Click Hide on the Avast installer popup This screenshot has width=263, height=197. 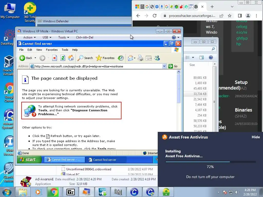pos(256,137)
